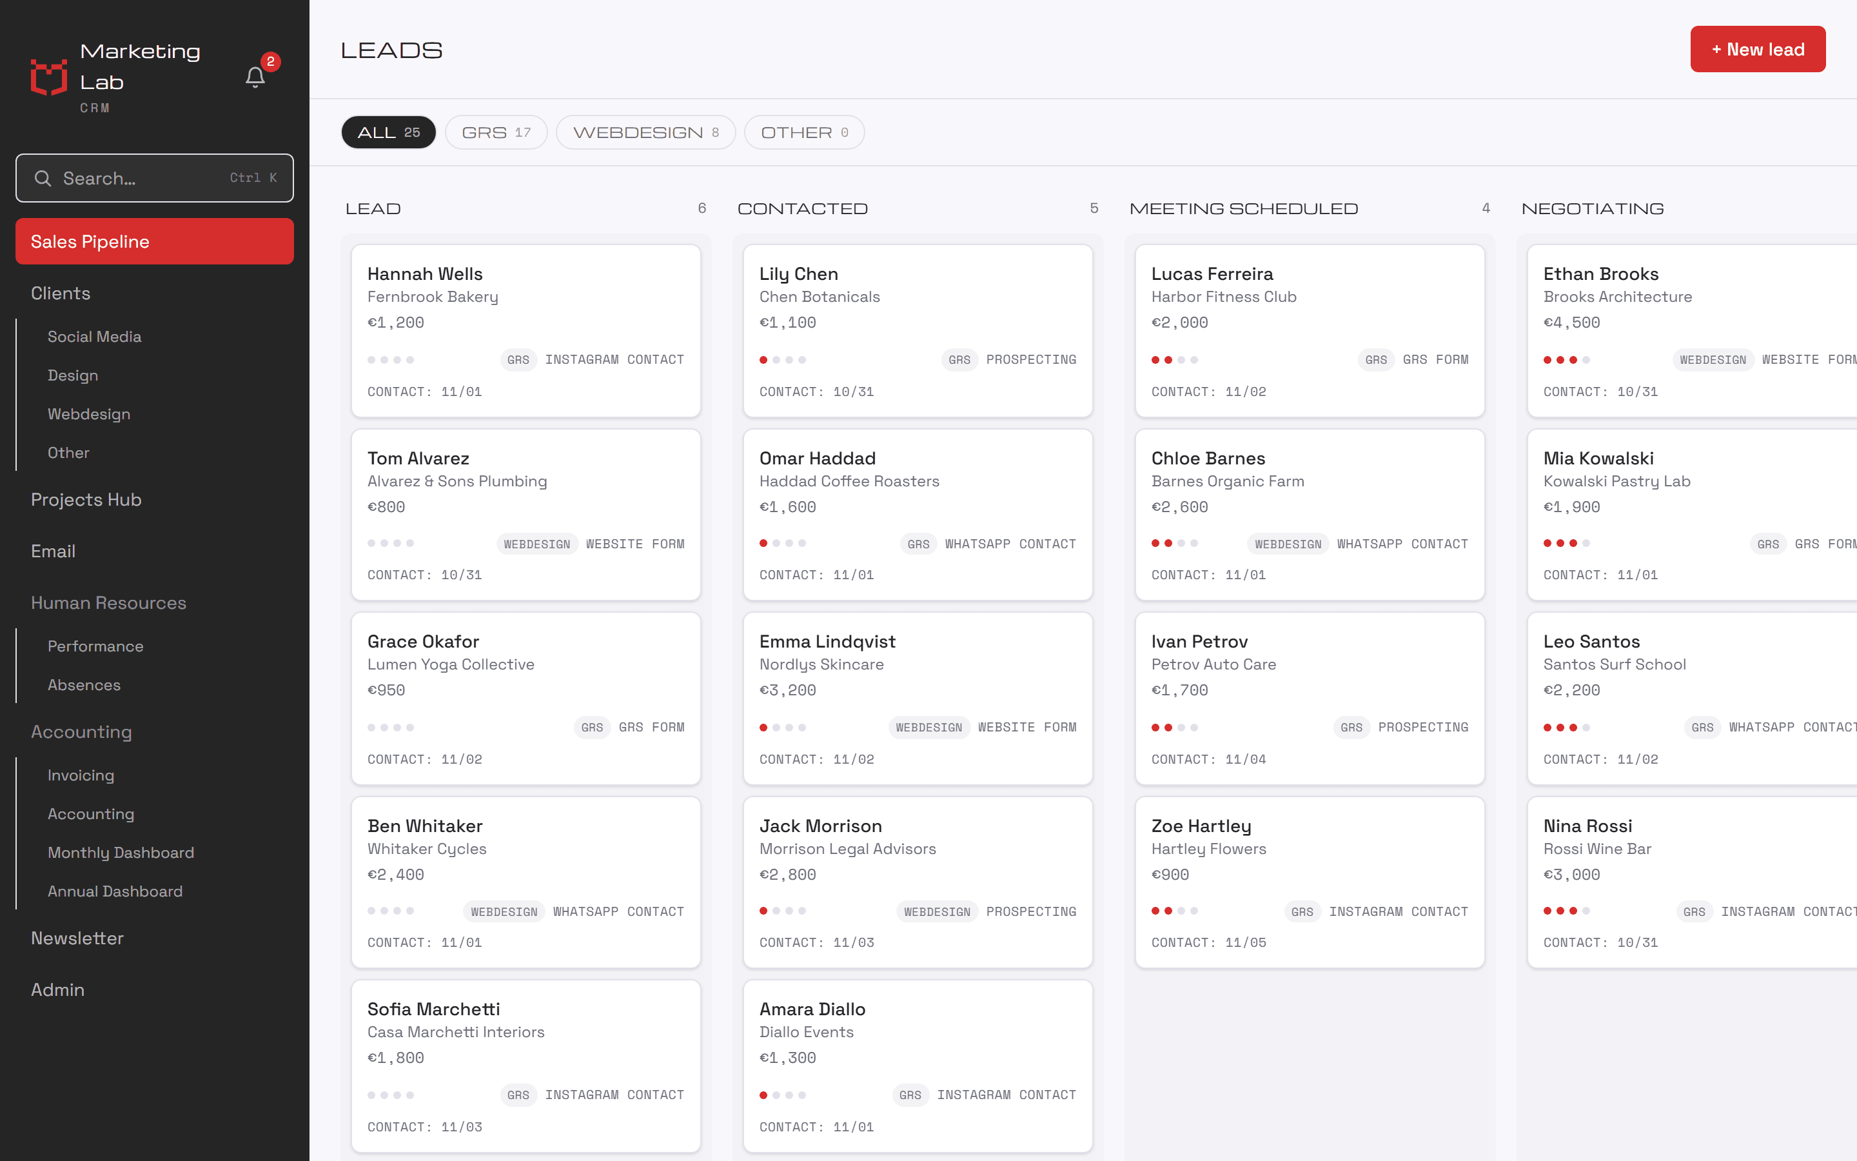
Task: Click the Marketing Lab logo icon
Action: (x=49, y=77)
